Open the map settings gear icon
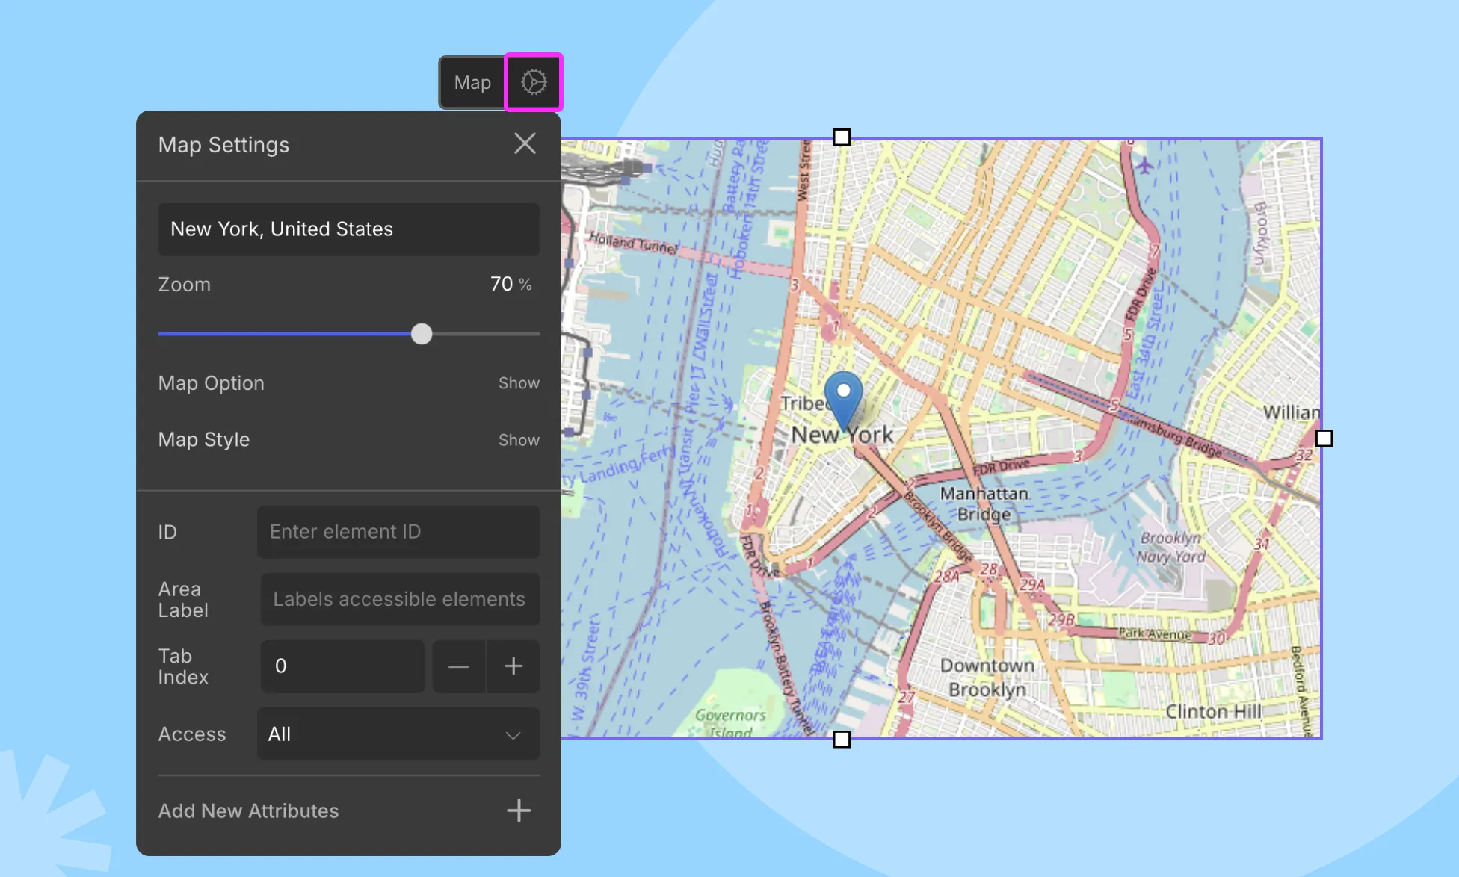Image resolution: width=1459 pixels, height=877 pixels. [x=534, y=82]
